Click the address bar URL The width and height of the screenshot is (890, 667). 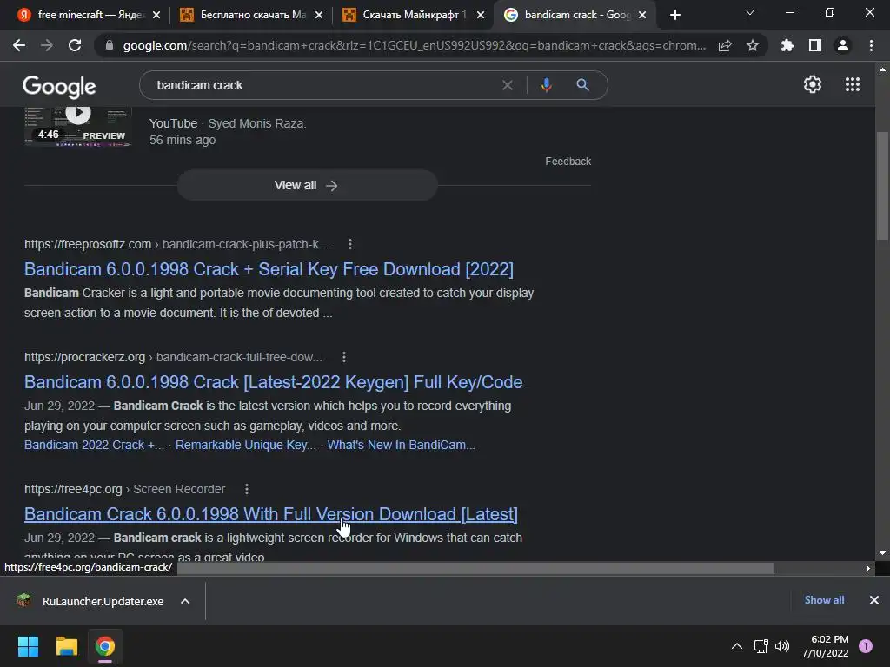click(x=415, y=45)
